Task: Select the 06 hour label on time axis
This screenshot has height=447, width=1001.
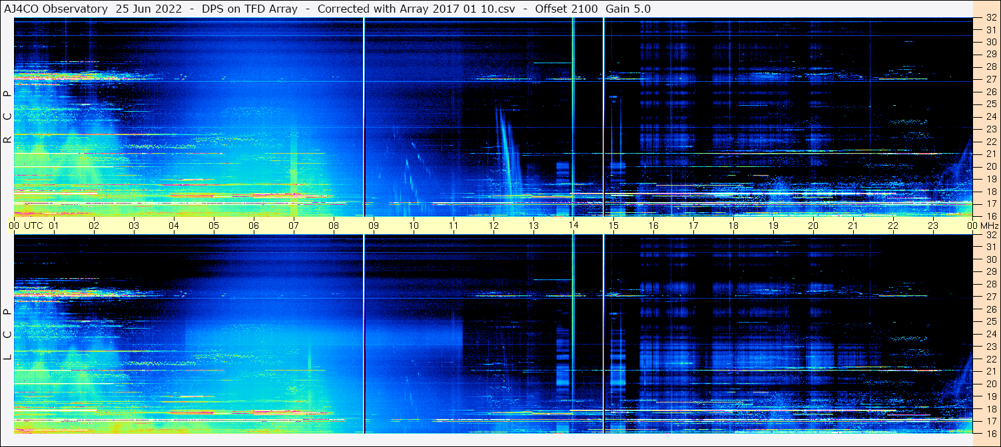Action: click(254, 225)
